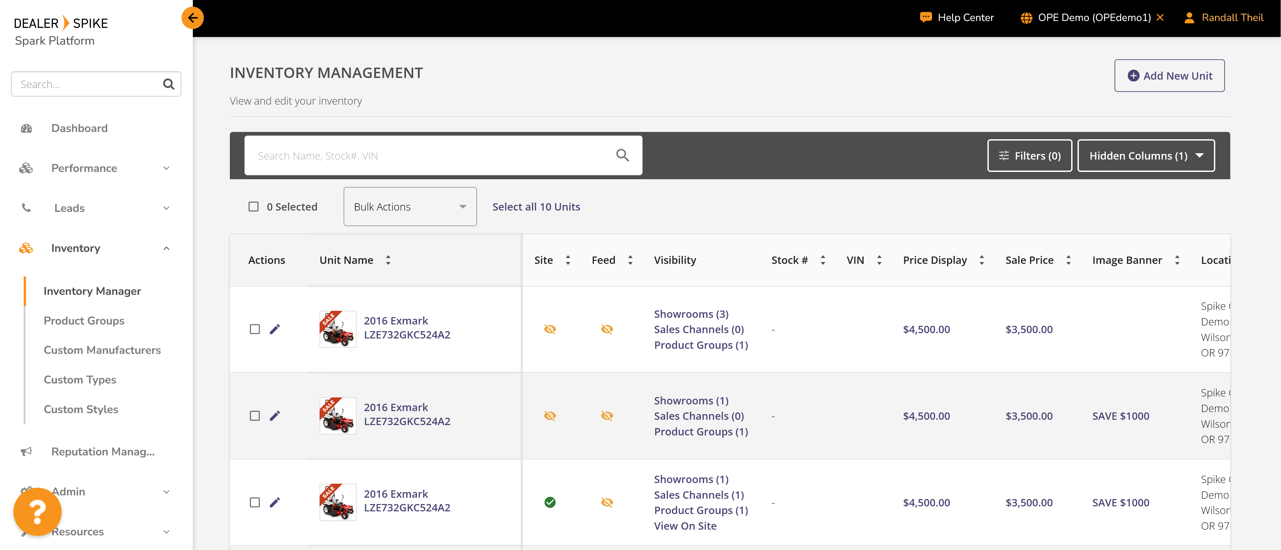Screen dimensions: 1281x550
Task: Click the plus icon in Add New Unit
Action: click(x=1133, y=75)
